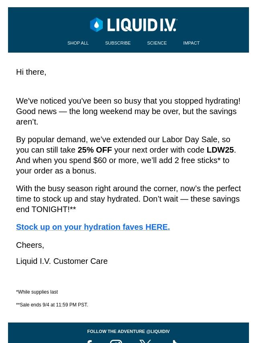Click the Liquid I.V. droplet logo icon
The width and height of the screenshot is (257, 343).
(96, 25)
